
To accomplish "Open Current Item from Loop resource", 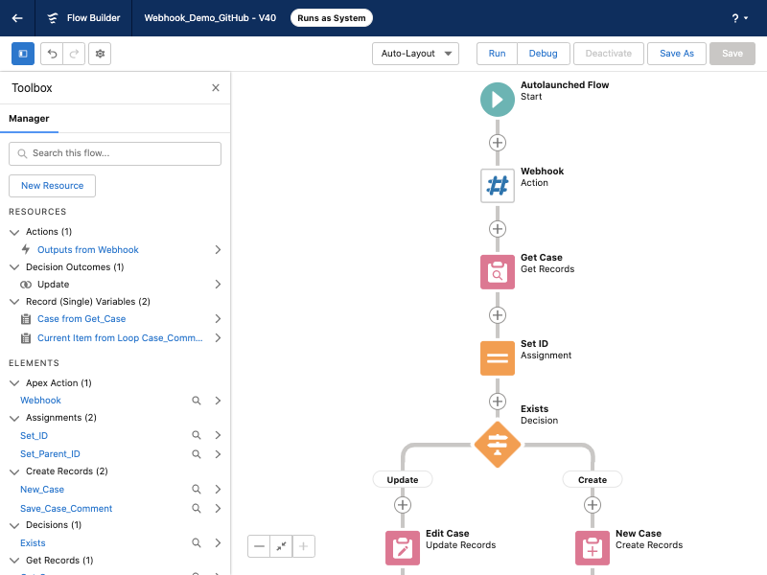I will [x=120, y=338].
